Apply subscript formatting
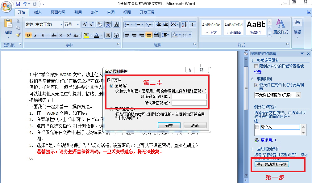Screen dimensions: 312x183 (61, 35)
